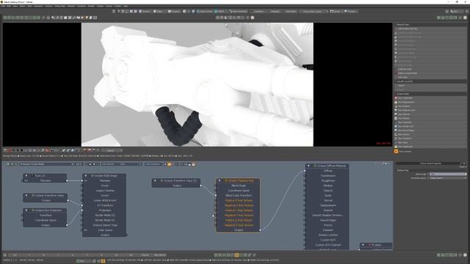Select the Octane Triplanar Map node title
This screenshot has height=264, width=470.
point(241,181)
